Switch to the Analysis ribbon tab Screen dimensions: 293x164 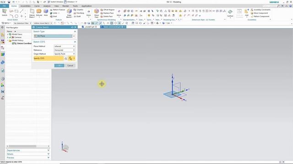click(47, 6)
